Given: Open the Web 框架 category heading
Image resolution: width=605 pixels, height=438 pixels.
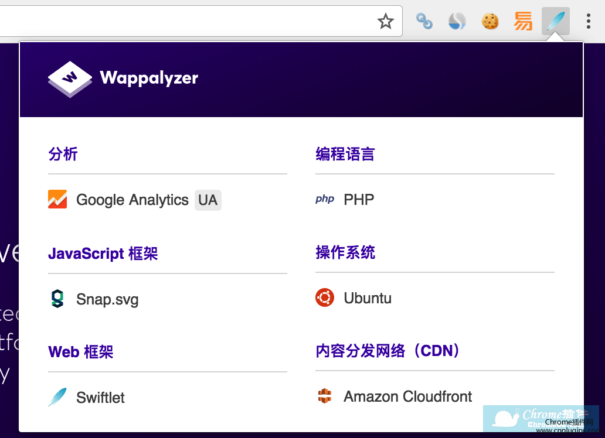Looking at the screenshot, I should click(x=81, y=352).
